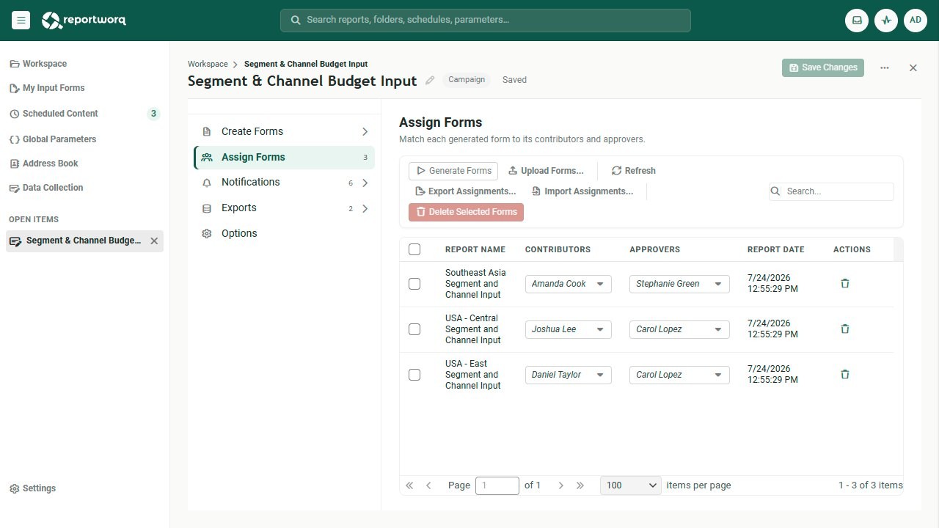
Task: Click Import Assignments... button
Action: 582,191
